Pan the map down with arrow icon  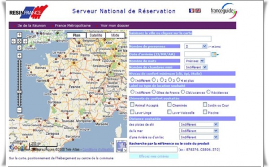[x=19, y=48]
